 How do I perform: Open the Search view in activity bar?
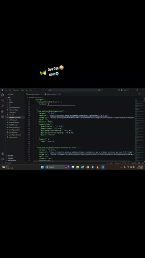pyautogui.click(x=3, y=100)
